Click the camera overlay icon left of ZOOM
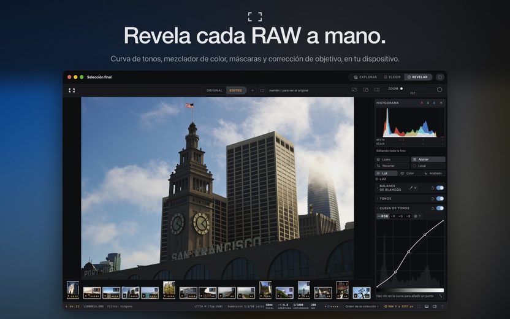 tap(365, 90)
